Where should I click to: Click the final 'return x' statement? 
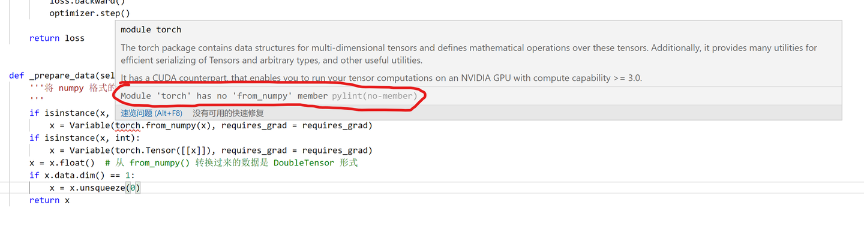[49, 200]
